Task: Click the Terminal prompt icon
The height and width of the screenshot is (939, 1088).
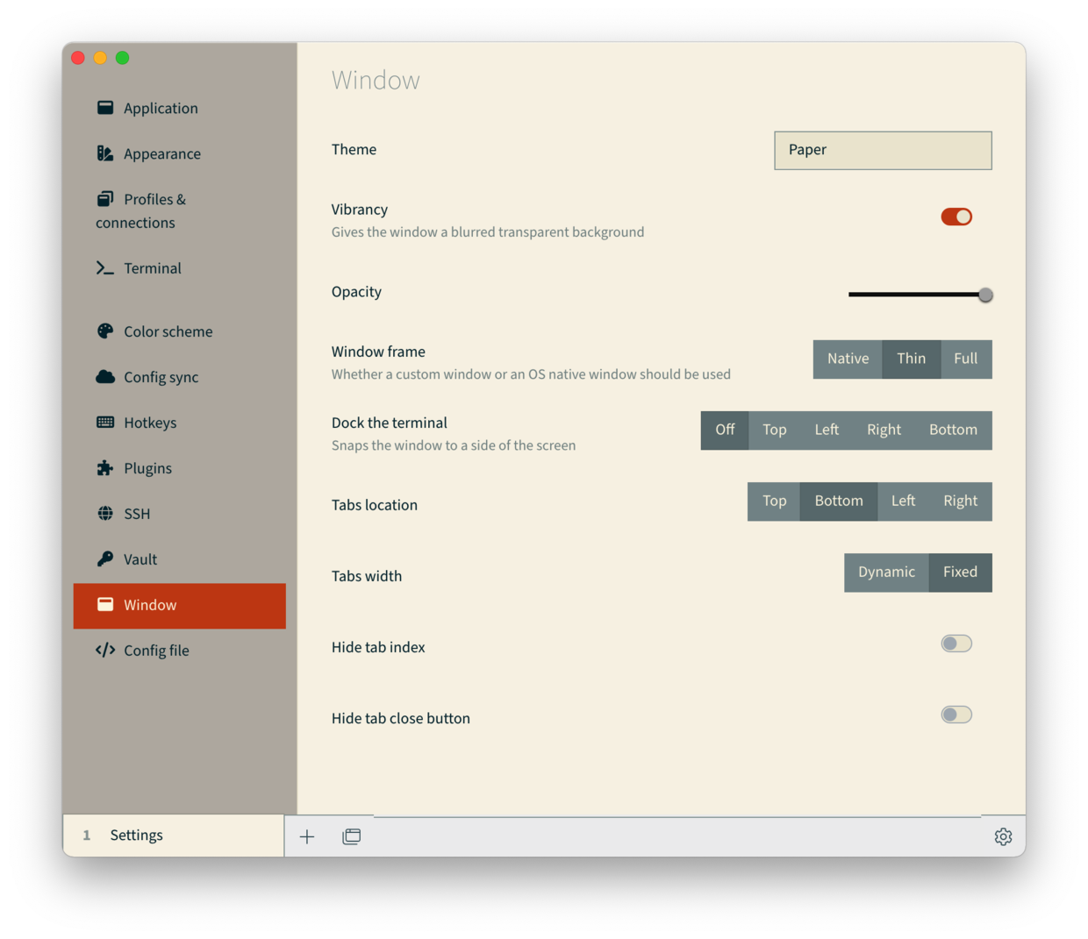Action: coord(105,268)
